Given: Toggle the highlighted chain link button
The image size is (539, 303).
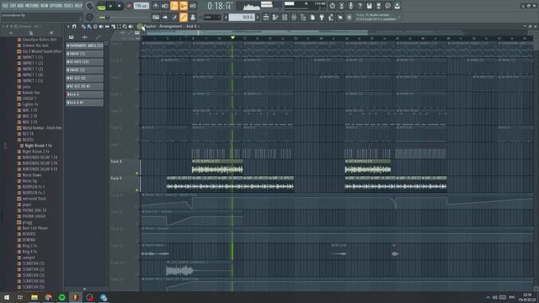Looking at the screenshot, I should point(184,17).
